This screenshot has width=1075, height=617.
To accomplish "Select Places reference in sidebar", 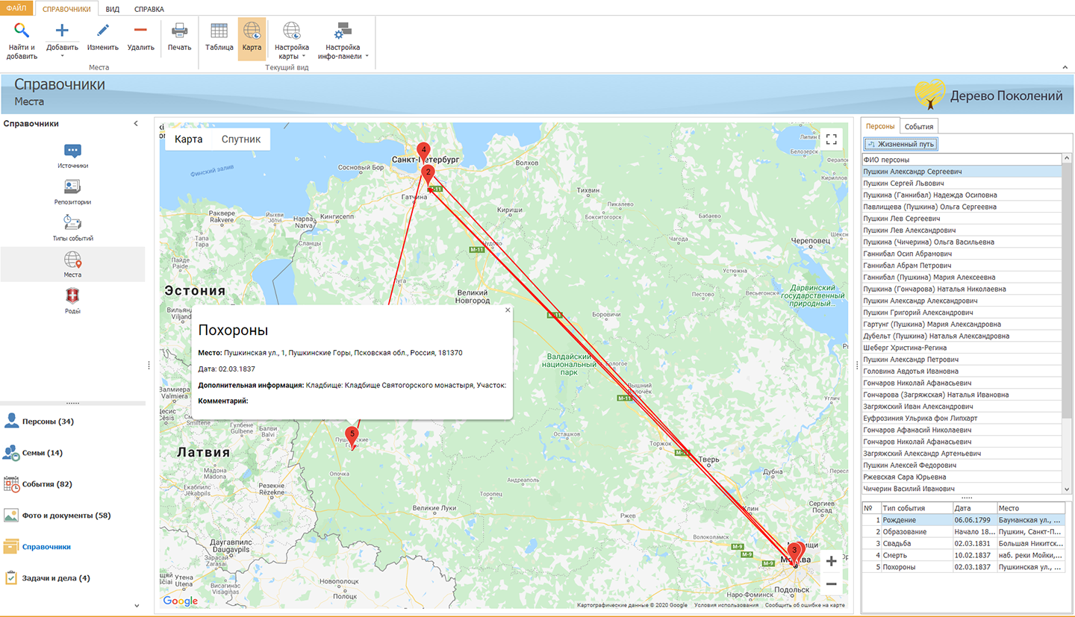I will coord(72,265).
